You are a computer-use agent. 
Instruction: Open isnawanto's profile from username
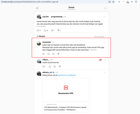47,42
